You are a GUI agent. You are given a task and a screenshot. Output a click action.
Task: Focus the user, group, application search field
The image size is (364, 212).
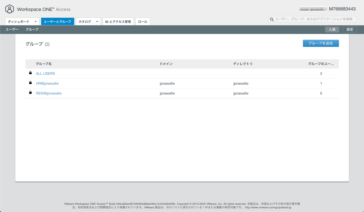[312, 19]
